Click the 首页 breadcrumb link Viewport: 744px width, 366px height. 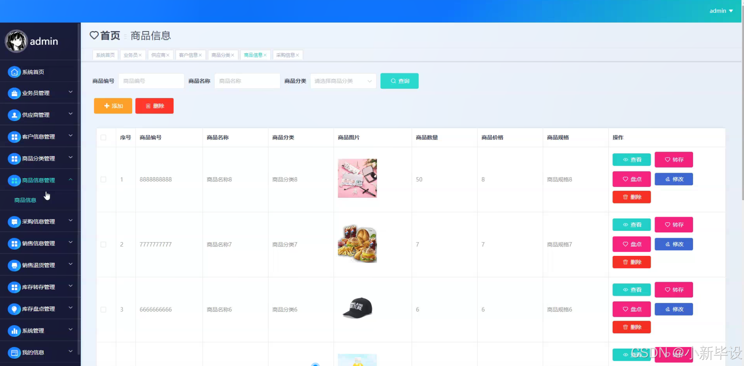click(110, 36)
